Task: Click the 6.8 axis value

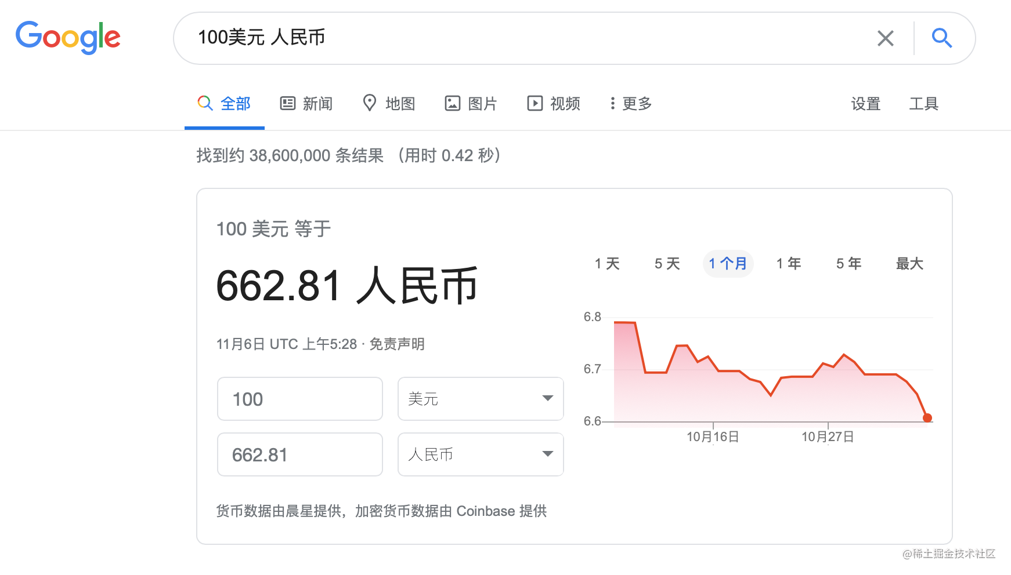Action: (x=593, y=317)
